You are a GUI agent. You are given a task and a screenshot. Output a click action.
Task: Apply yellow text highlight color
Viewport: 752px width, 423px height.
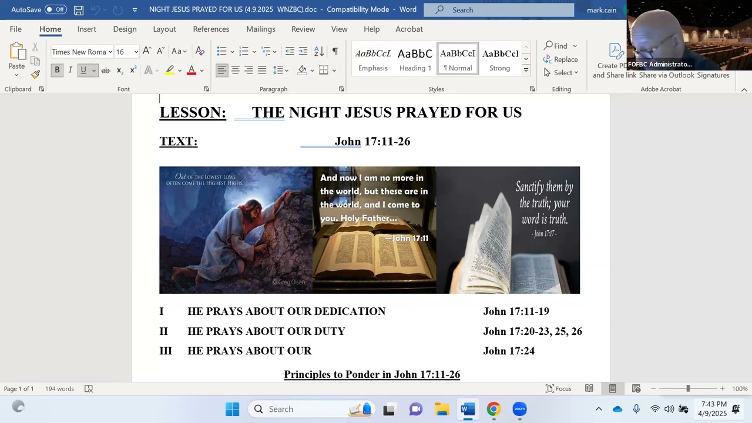click(x=170, y=70)
